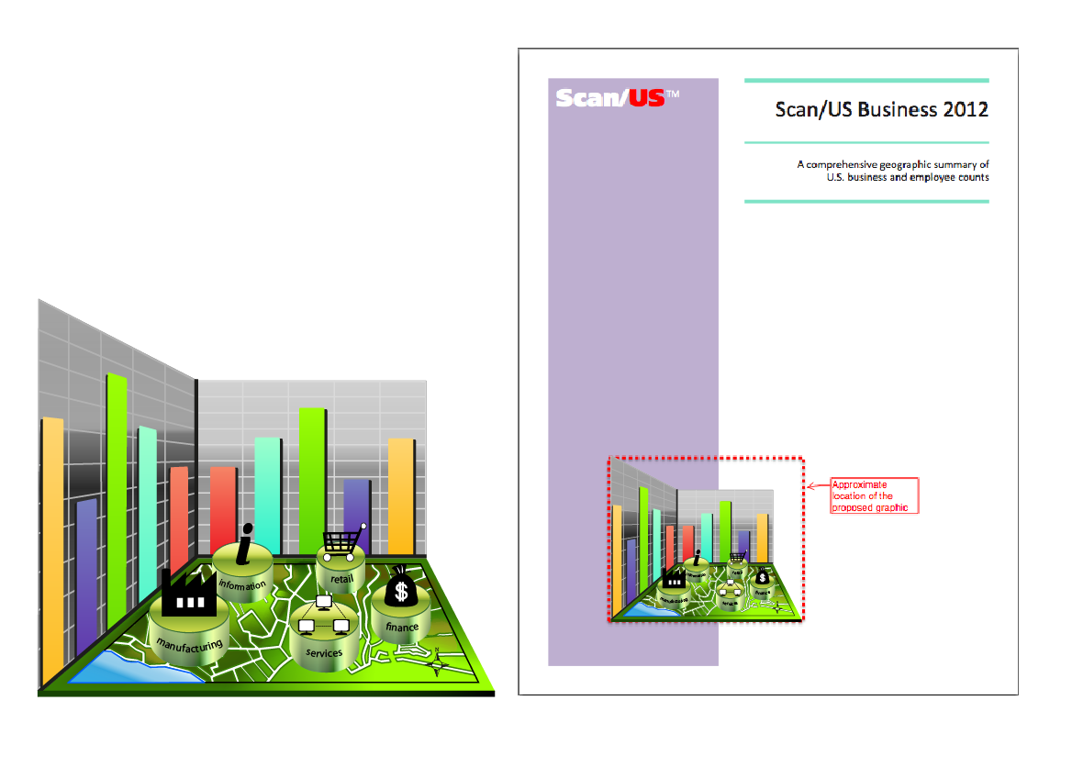Click the 'retail' cylinder label

(x=341, y=579)
